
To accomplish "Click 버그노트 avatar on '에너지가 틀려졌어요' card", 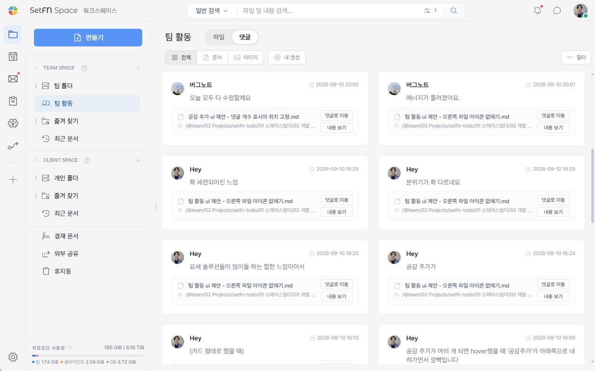I will (394, 89).
